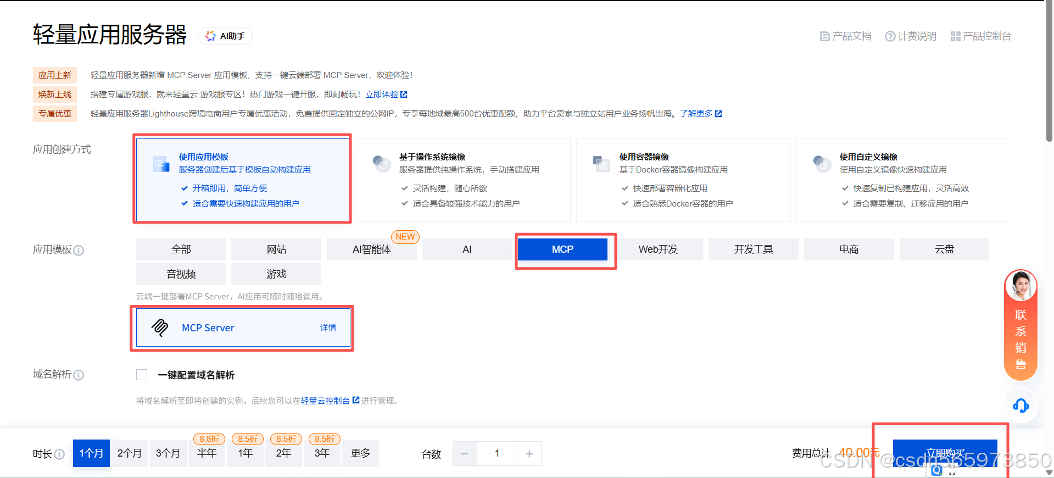Open the AI助手 assistant button
The image size is (1054, 478).
coord(225,36)
